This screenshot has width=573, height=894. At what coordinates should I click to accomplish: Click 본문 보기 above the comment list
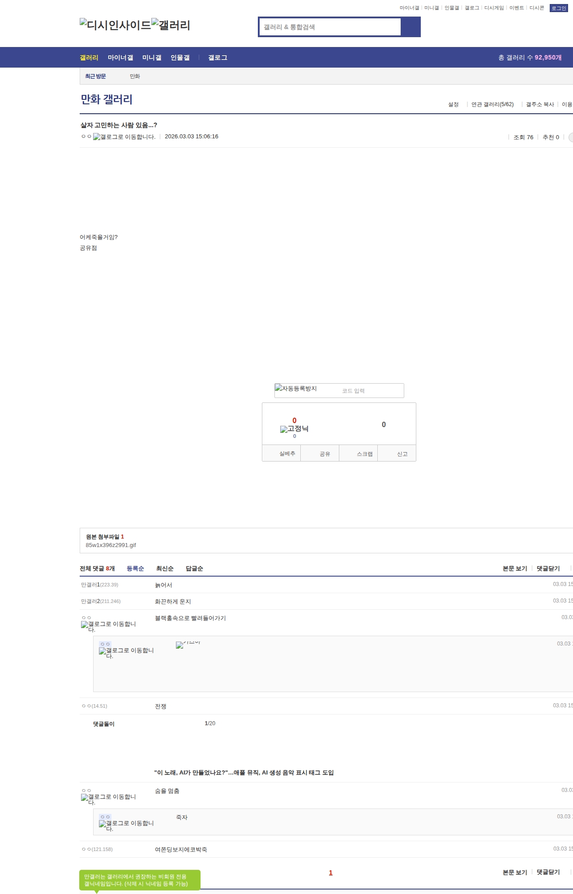[515, 569]
